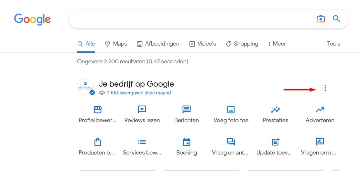Switch to the Afbeeldingen tab
The width and height of the screenshot is (359, 171).
point(158,44)
